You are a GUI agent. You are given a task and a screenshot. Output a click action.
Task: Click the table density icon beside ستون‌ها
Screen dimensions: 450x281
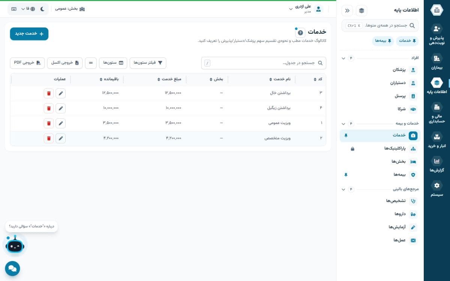pyautogui.click(x=91, y=63)
